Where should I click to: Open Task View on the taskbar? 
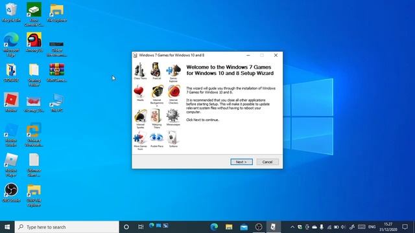[x=141, y=227]
